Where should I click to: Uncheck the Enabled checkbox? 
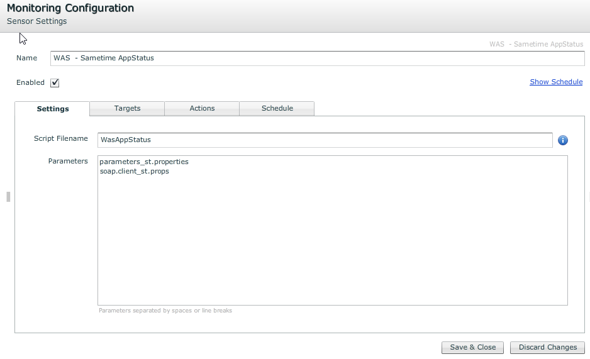tap(55, 83)
